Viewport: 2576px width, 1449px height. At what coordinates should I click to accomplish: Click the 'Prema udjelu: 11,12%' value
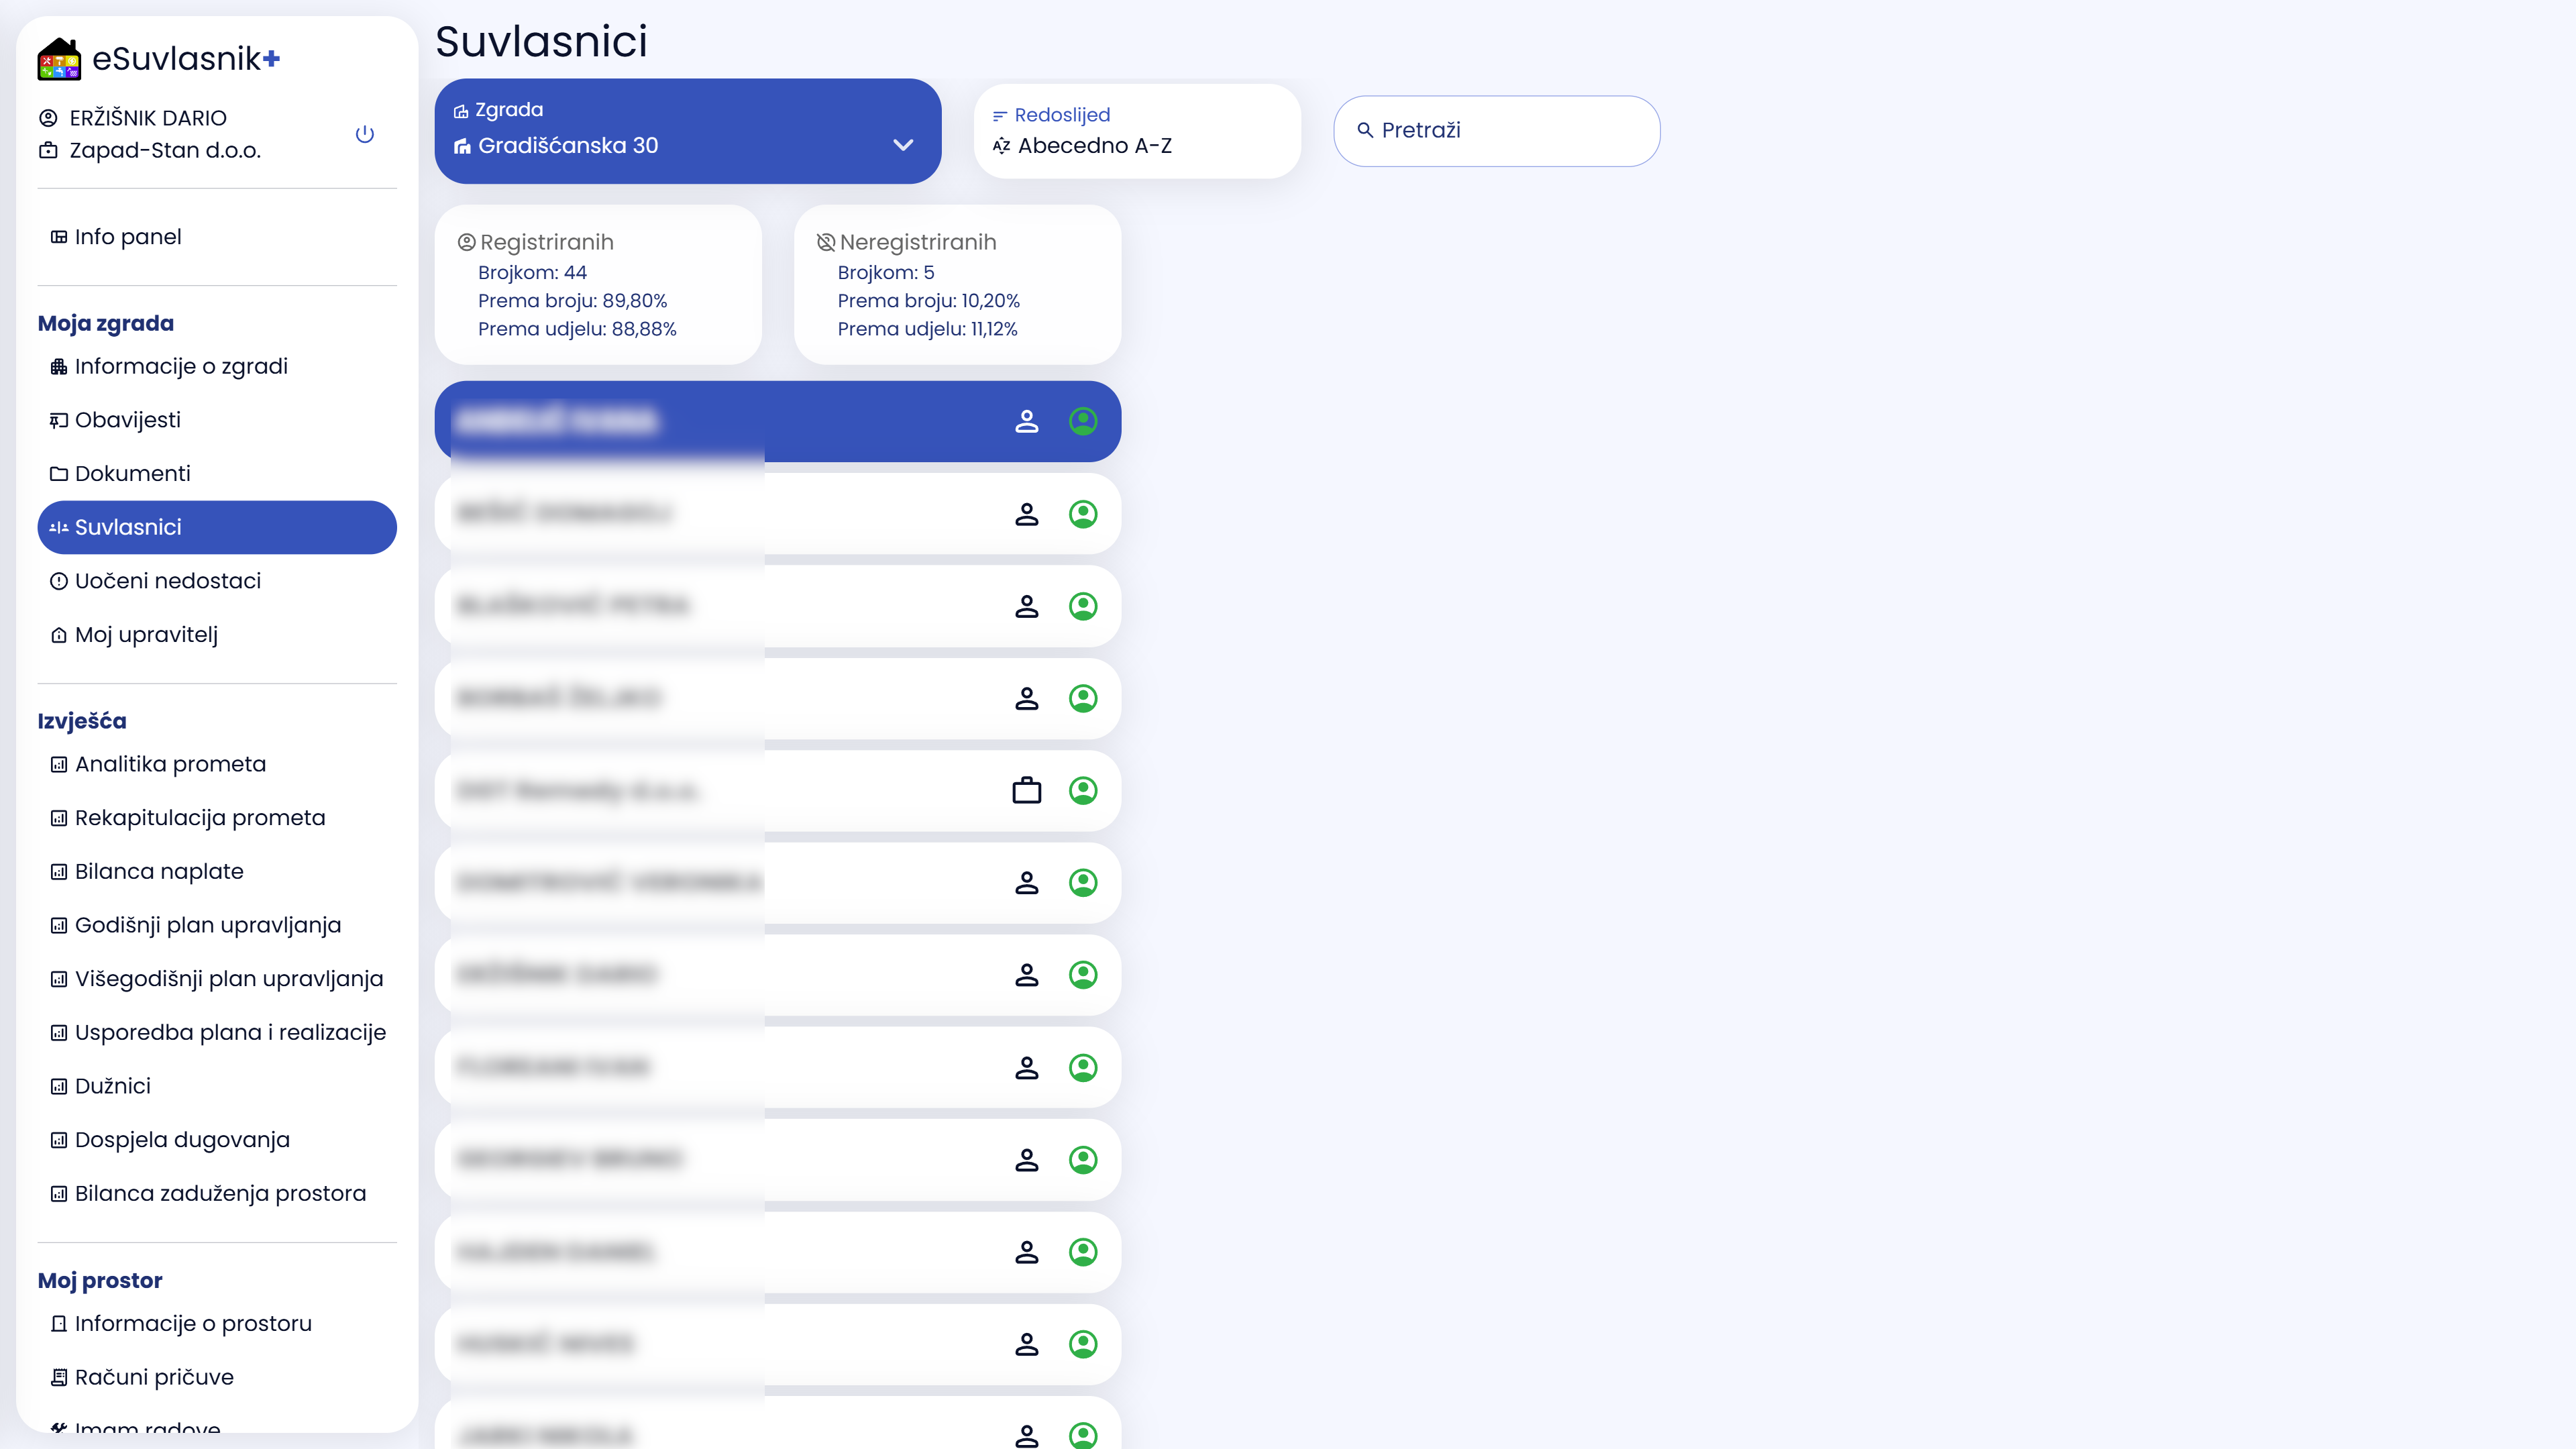pyautogui.click(x=928, y=329)
